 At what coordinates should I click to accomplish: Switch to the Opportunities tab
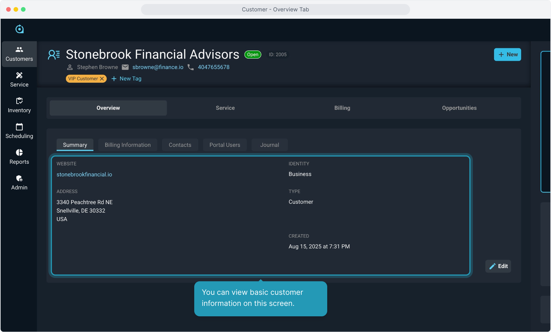pyautogui.click(x=459, y=108)
